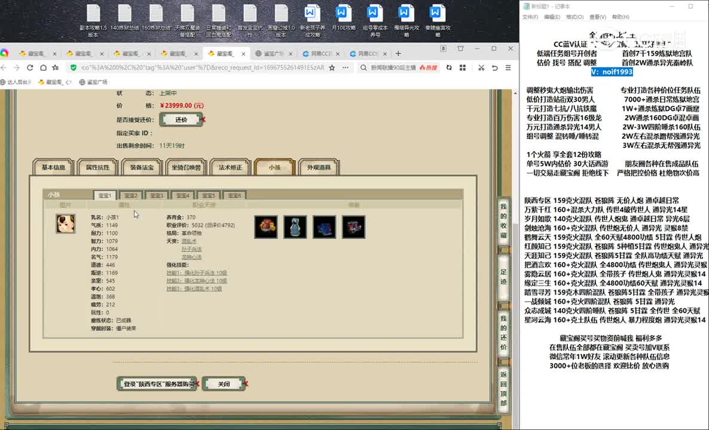Open the 鉴宝广场 browser tab

274,53
